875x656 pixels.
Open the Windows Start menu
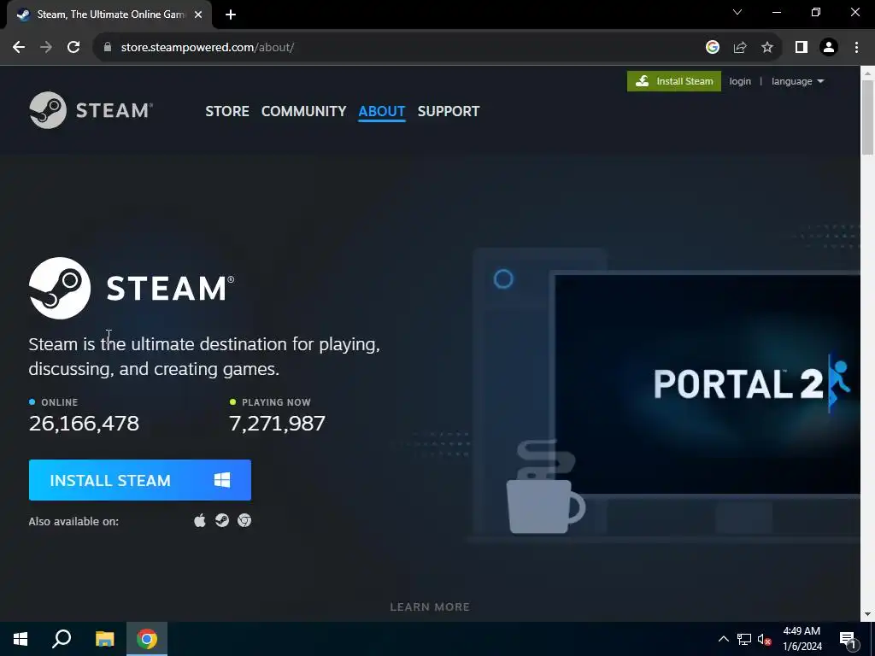(x=21, y=639)
